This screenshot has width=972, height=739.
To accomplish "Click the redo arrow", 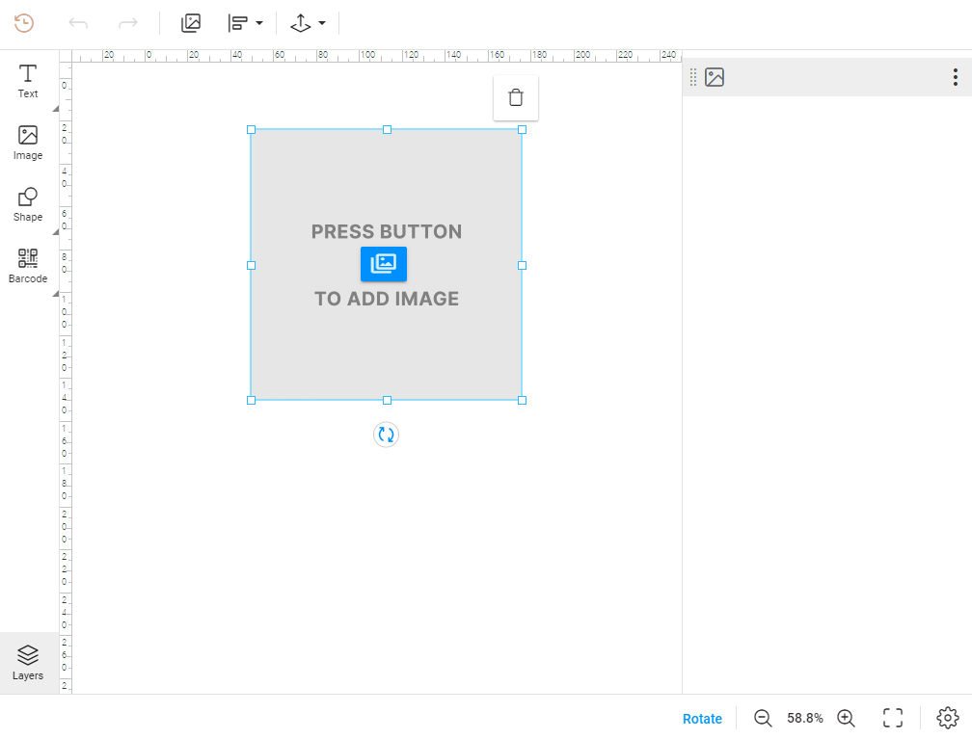I will pos(127,23).
